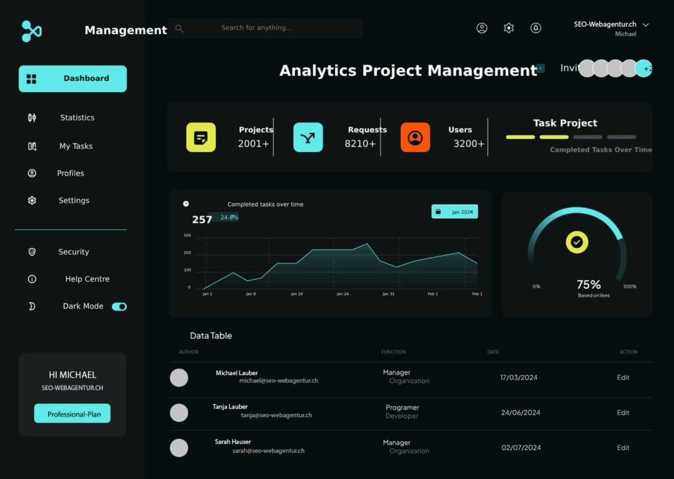
Task: Open the notification bell at the top
Action: click(535, 28)
